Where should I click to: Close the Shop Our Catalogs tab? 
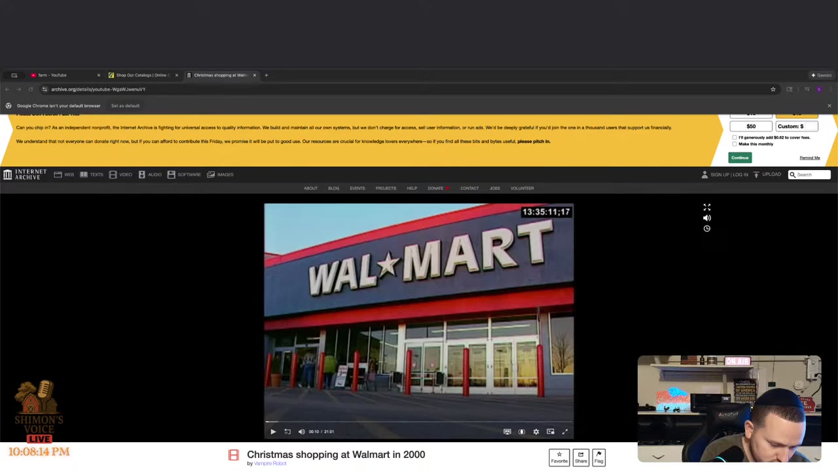[x=176, y=75]
